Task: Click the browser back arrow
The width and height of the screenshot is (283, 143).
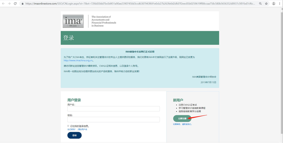Action: click(3, 4)
